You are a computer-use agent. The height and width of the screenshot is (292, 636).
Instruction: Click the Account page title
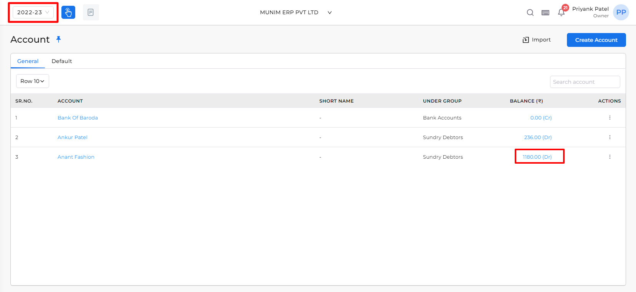(30, 40)
